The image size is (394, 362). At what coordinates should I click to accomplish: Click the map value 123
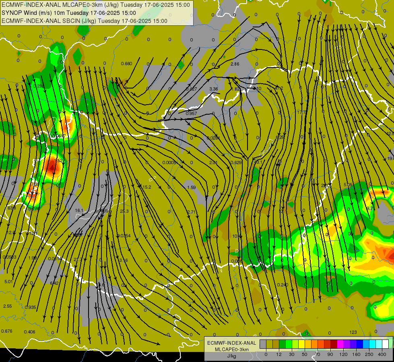[353, 332]
